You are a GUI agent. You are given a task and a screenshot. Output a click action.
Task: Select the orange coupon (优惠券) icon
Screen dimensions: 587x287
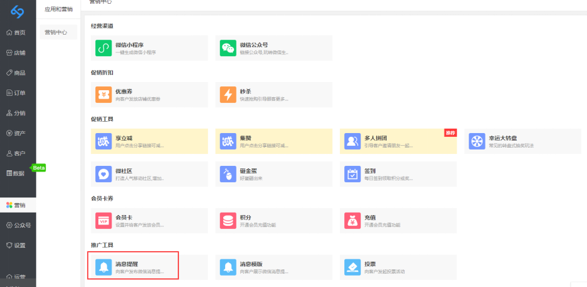103,95
